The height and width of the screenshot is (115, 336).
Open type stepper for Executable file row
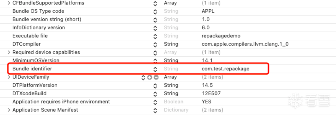155,36
